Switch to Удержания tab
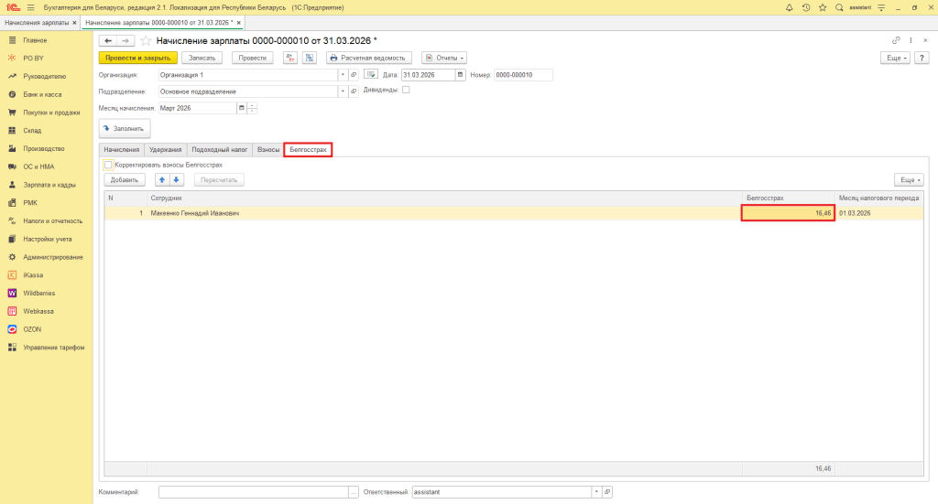 coord(165,149)
